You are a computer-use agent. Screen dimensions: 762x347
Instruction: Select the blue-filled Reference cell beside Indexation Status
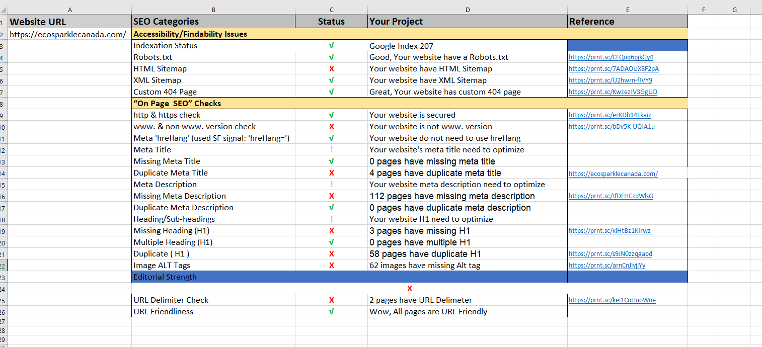coord(627,46)
